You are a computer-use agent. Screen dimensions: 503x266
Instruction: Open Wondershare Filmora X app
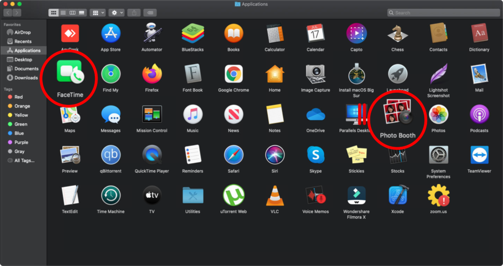pos(357,195)
